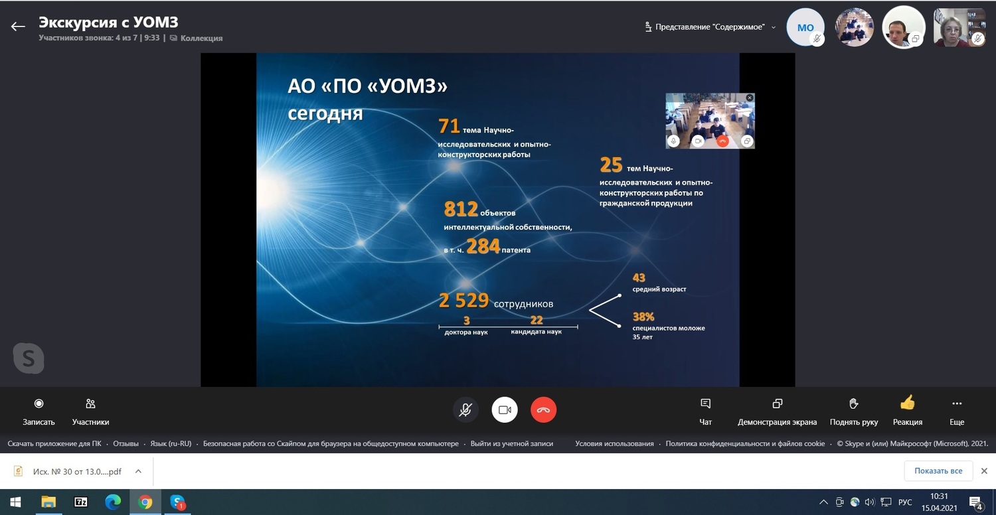Open the Отзывы feedback link
Image resolution: width=996 pixels, height=515 pixels.
pyautogui.click(x=125, y=444)
